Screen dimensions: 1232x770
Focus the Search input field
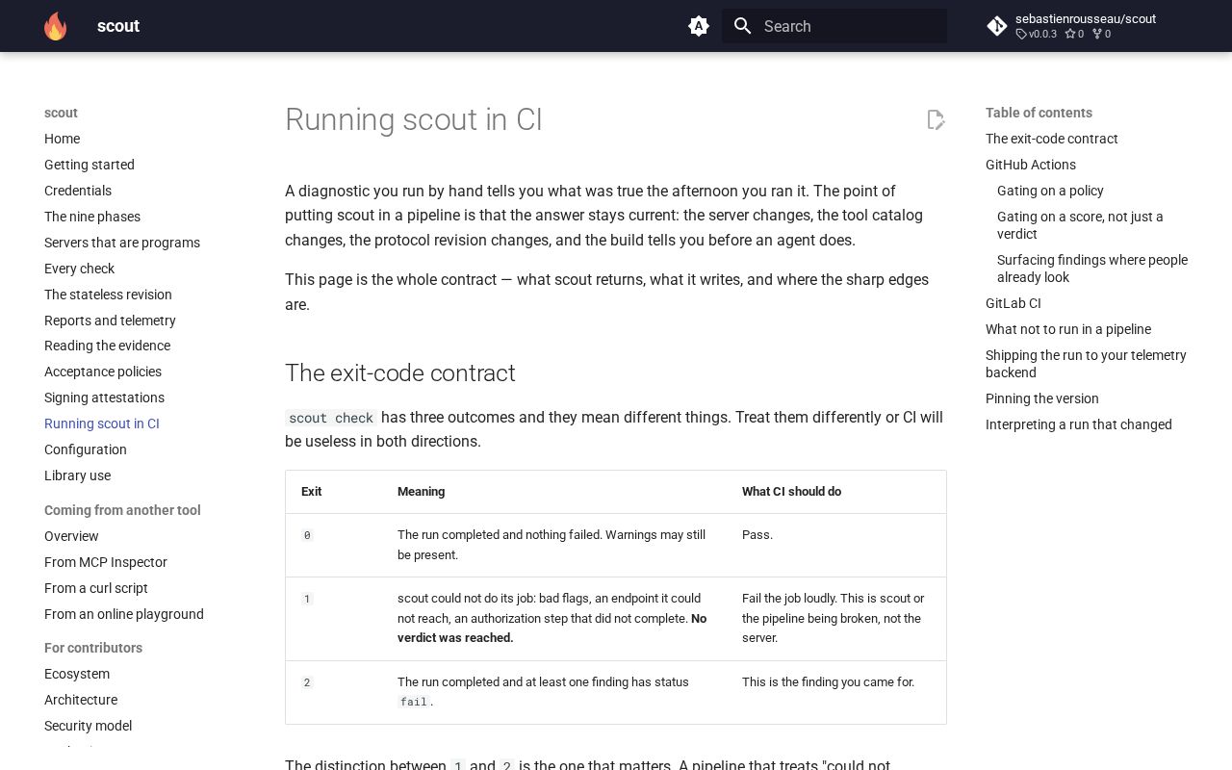click(834, 26)
